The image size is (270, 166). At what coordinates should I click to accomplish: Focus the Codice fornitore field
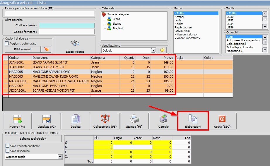tap(67, 32)
